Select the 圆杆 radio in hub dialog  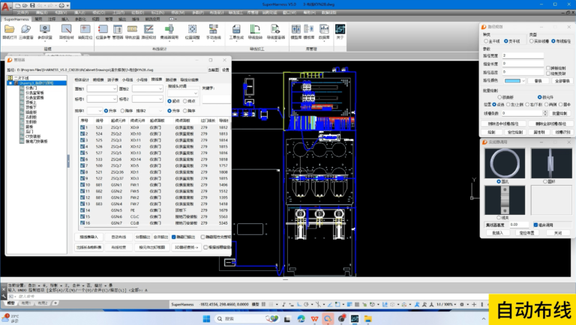click(x=545, y=181)
